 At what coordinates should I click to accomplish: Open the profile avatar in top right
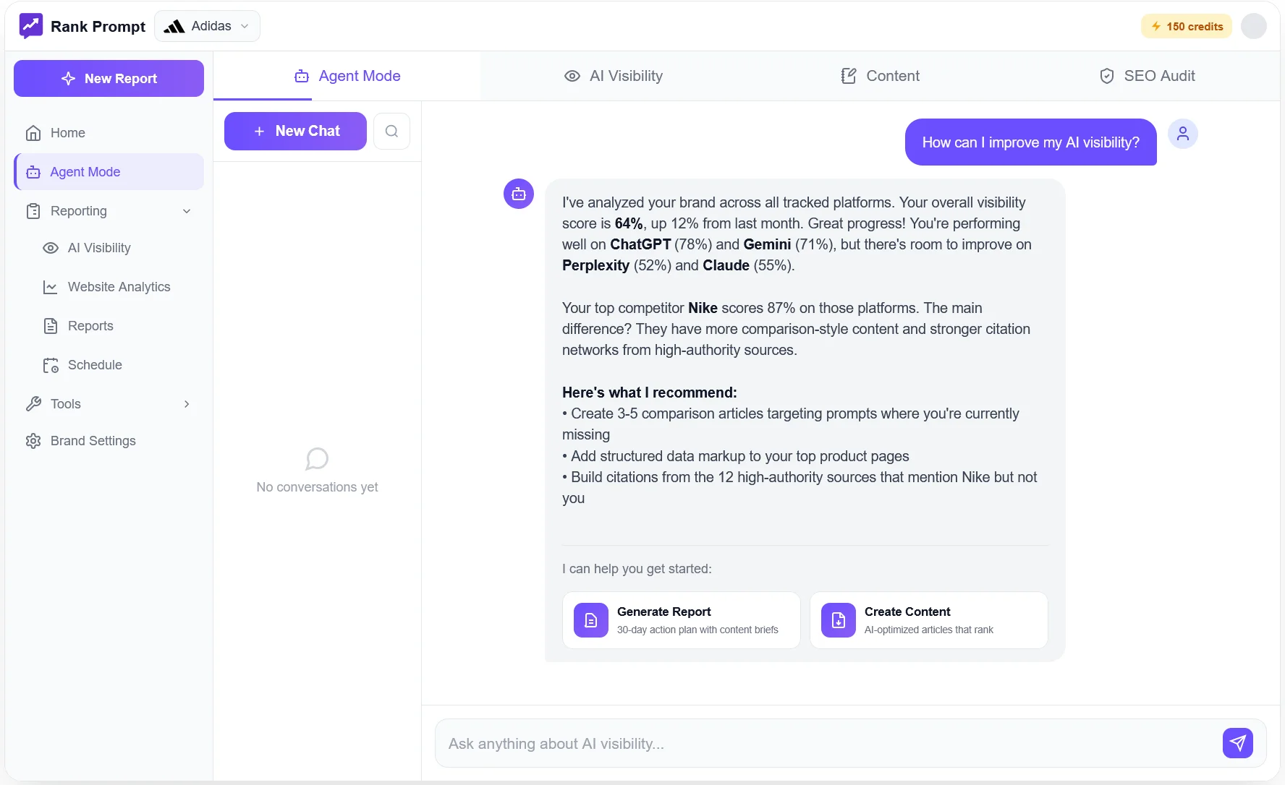pyautogui.click(x=1255, y=25)
